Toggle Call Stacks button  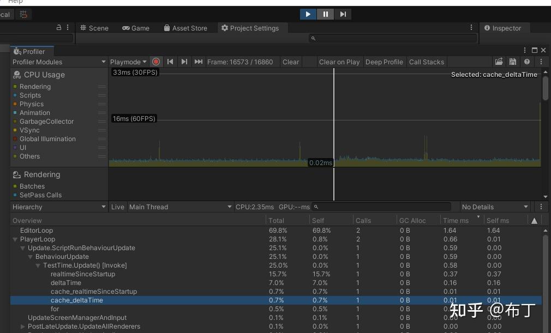426,62
